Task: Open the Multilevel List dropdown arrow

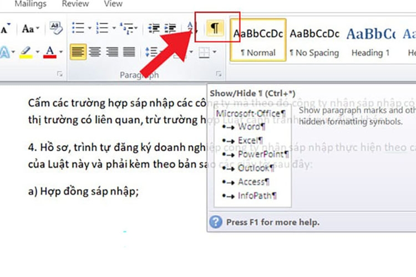Action: [136, 28]
